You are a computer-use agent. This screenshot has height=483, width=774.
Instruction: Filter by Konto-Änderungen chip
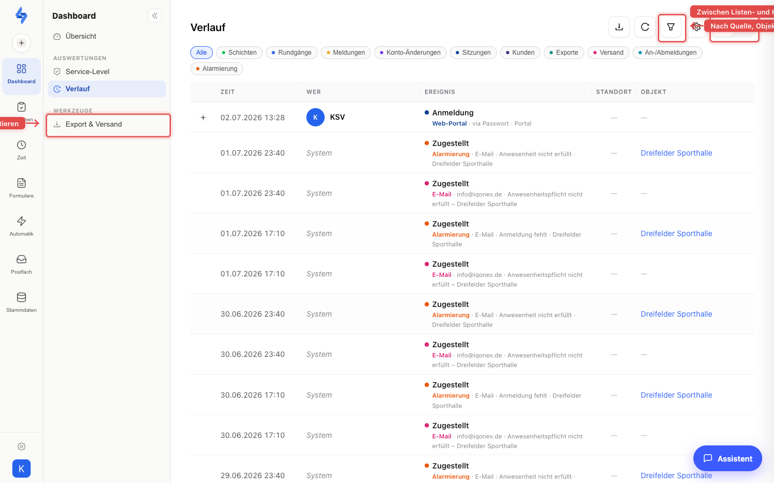tap(410, 53)
